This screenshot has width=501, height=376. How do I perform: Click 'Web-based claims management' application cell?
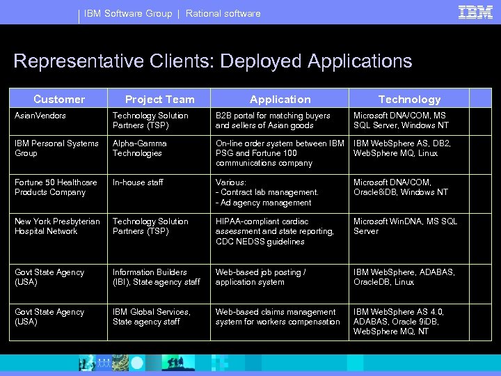pyautogui.click(x=280, y=322)
